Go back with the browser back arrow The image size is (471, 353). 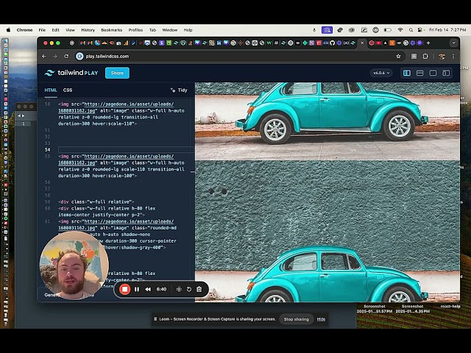(x=44, y=56)
